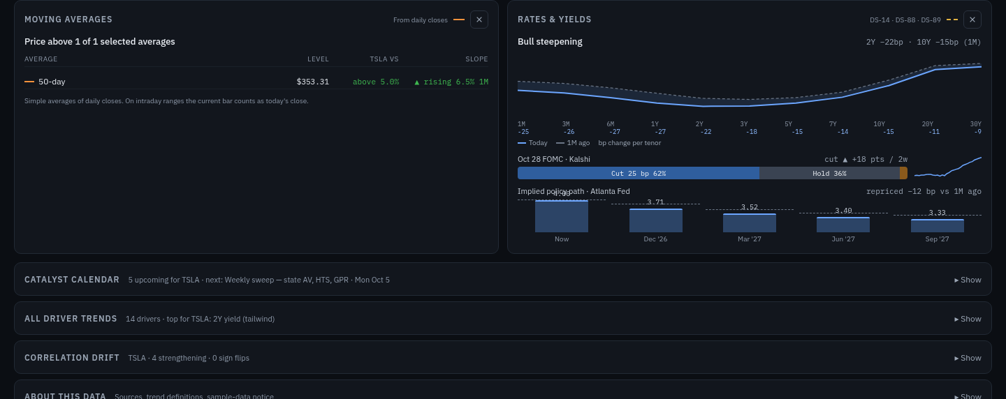
Task: Click the Jun '27 policy path bar
Action: [843, 225]
